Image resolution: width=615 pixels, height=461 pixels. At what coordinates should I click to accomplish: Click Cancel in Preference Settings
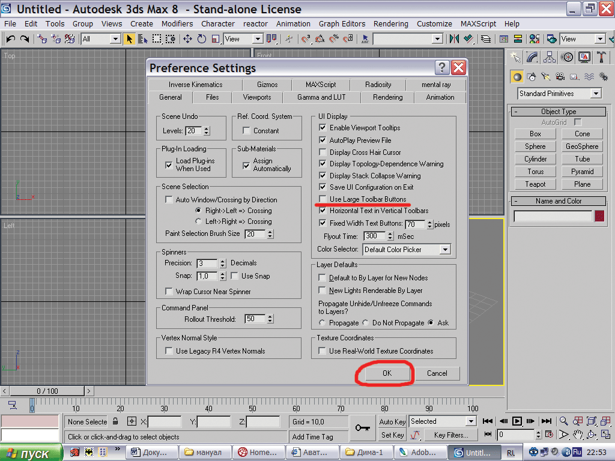(x=437, y=373)
